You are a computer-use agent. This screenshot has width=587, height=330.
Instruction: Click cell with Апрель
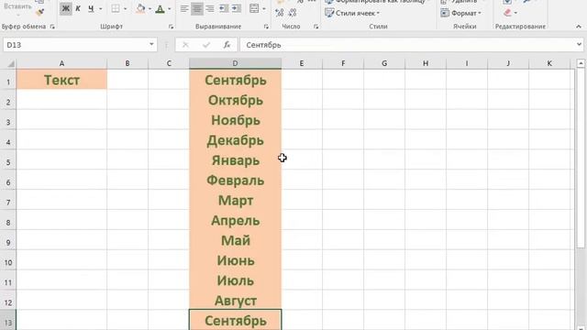click(x=236, y=220)
